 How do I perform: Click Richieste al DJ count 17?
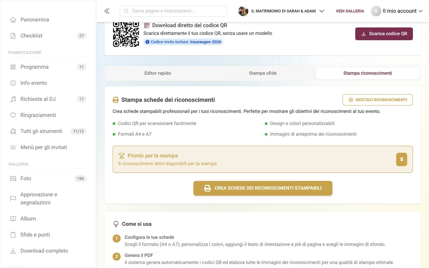tap(82, 99)
